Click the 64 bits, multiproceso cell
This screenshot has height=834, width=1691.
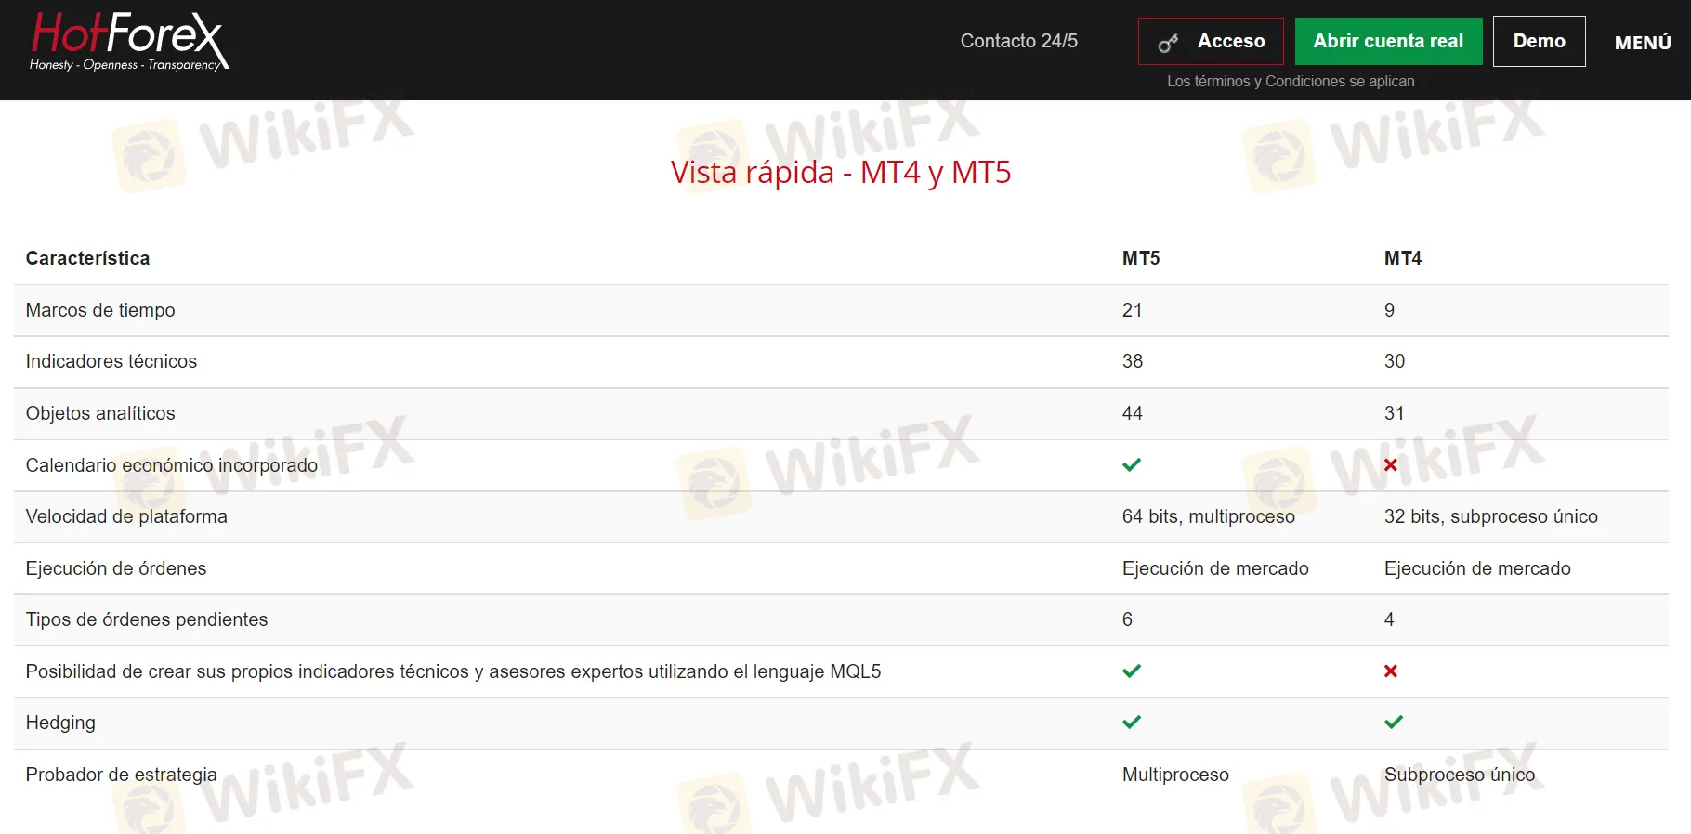click(x=1208, y=516)
